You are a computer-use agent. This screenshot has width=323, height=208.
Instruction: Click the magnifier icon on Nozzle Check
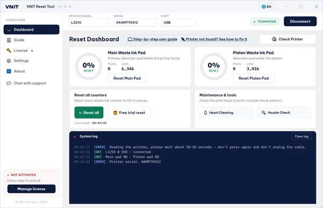263,113
